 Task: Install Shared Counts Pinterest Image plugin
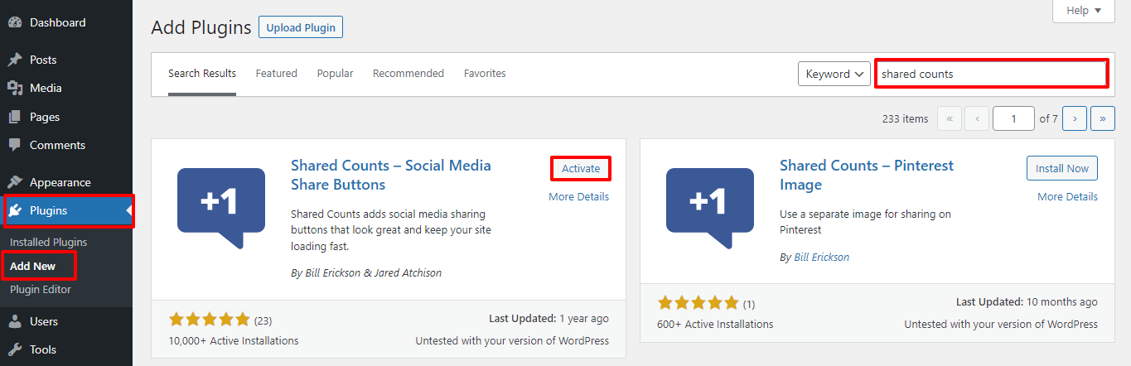pyautogui.click(x=1062, y=168)
